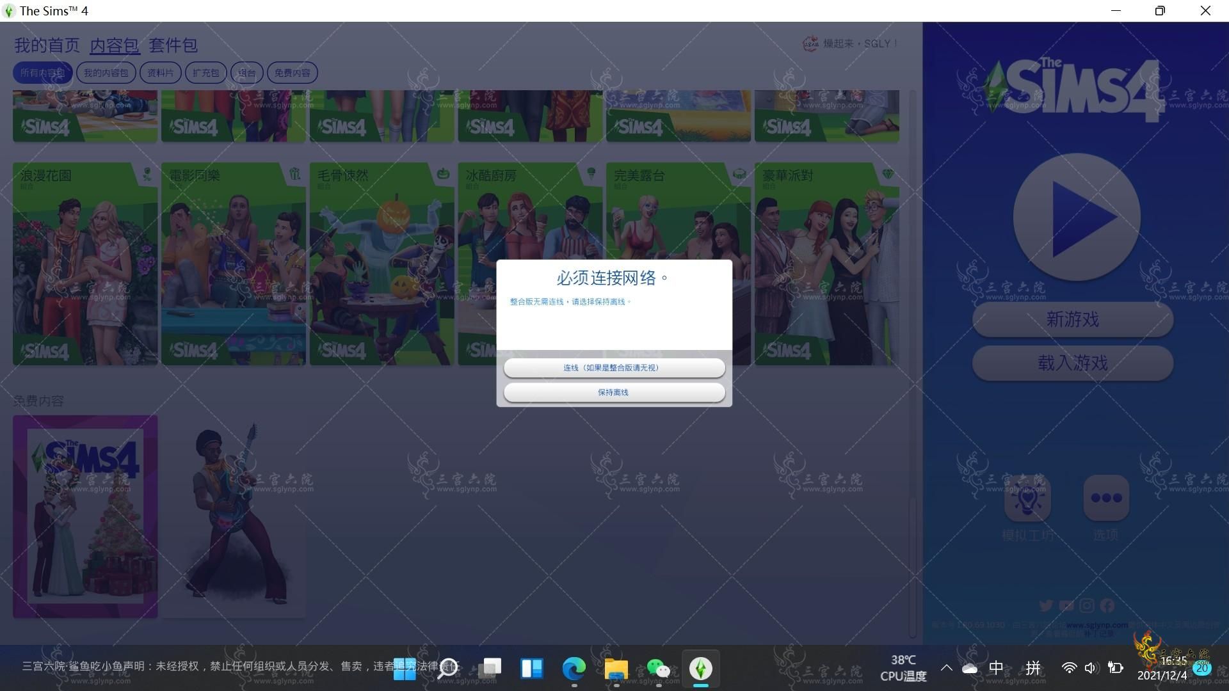Click the volume speaker tray icon

[1091, 669]
